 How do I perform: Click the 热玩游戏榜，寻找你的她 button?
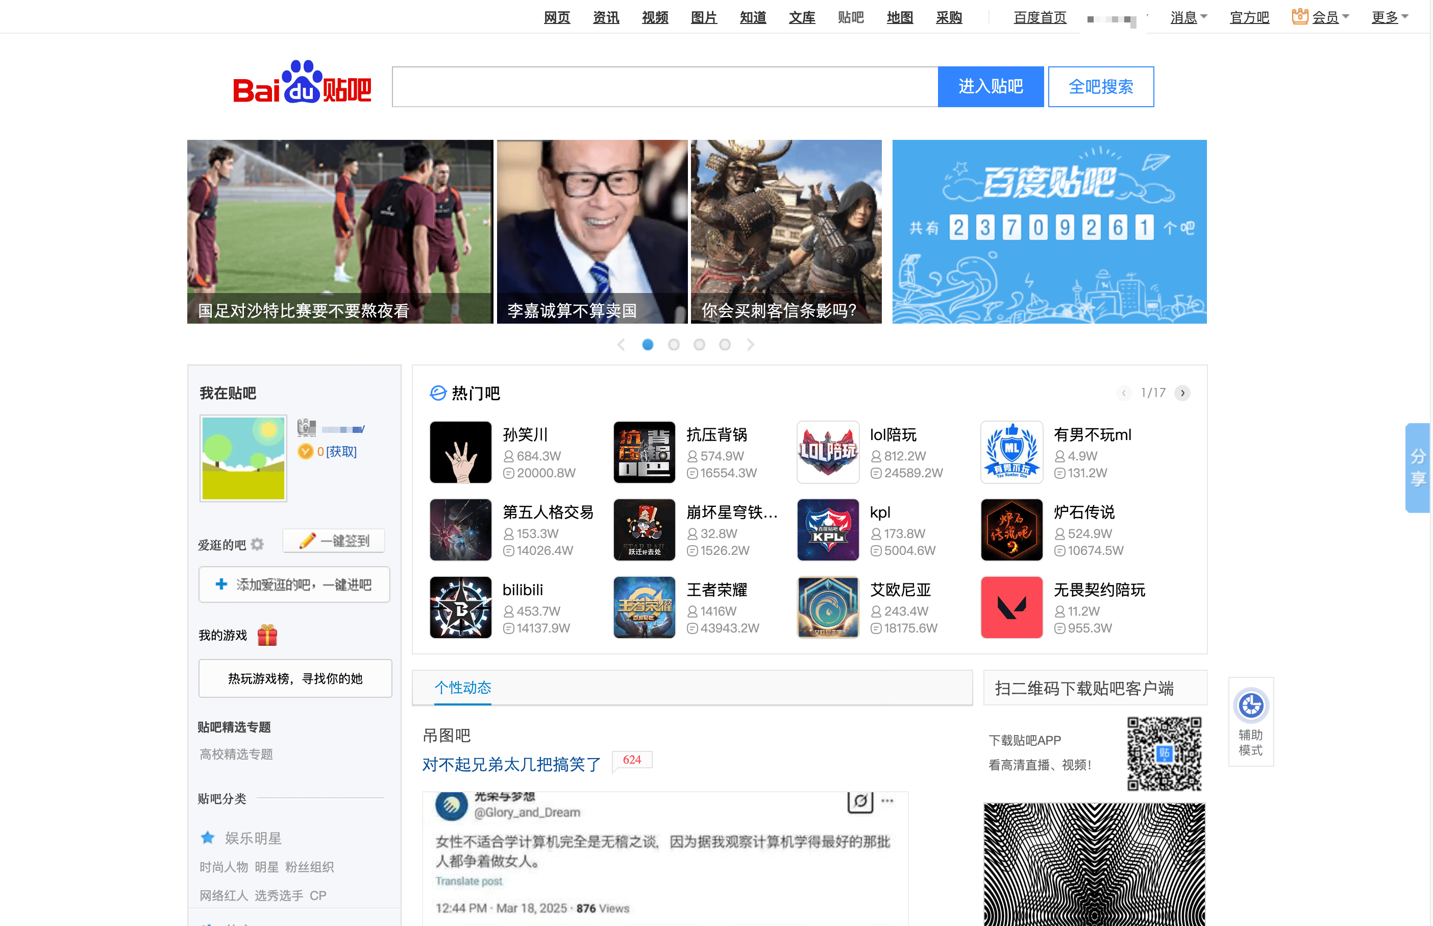coord(295,678)
